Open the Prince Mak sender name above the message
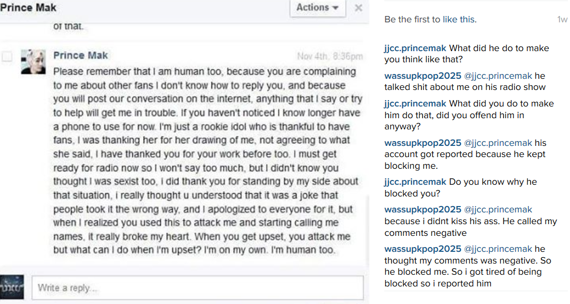This screenshot has width=570, height=304. click(x=80, y=55)
